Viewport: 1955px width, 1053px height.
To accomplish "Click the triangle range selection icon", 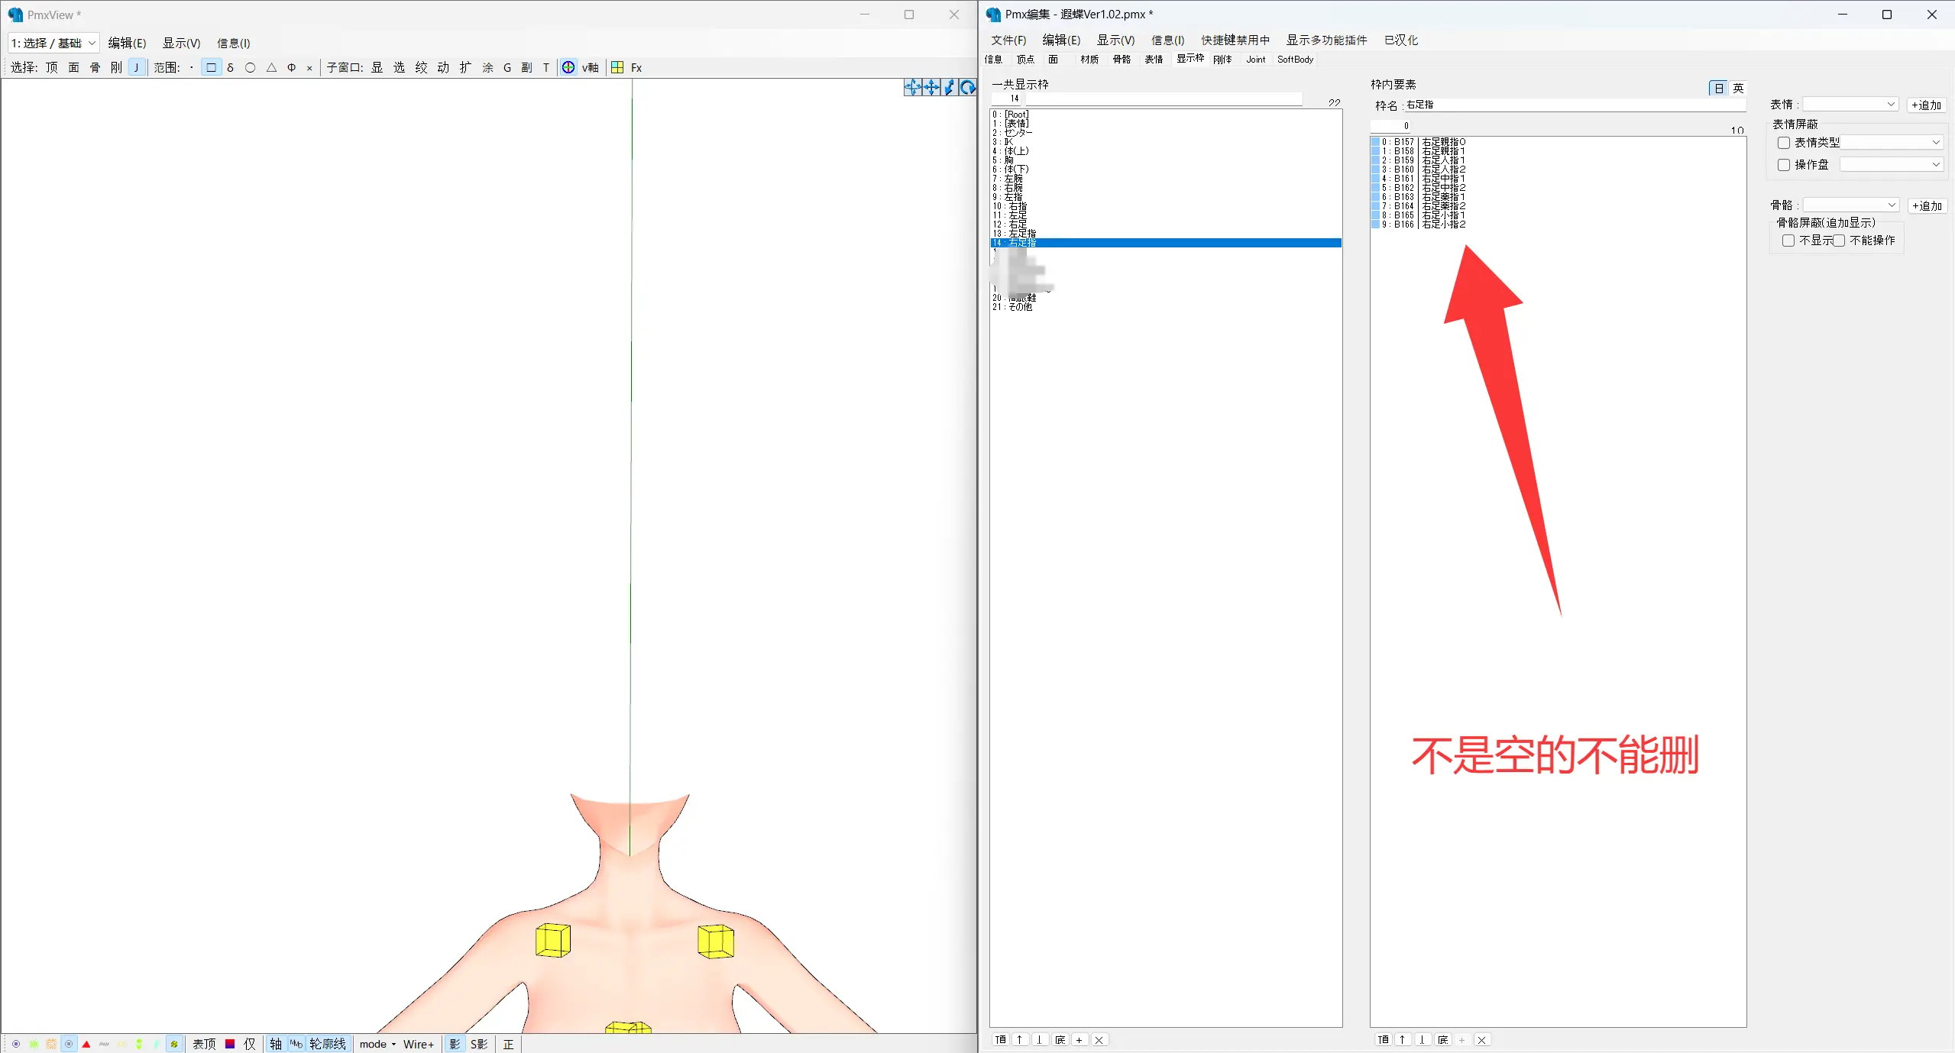I will [x=270, y=67].
